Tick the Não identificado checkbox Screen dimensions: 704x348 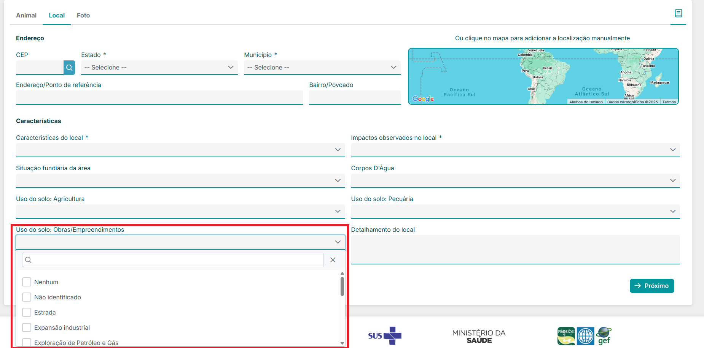pos(27,297)
